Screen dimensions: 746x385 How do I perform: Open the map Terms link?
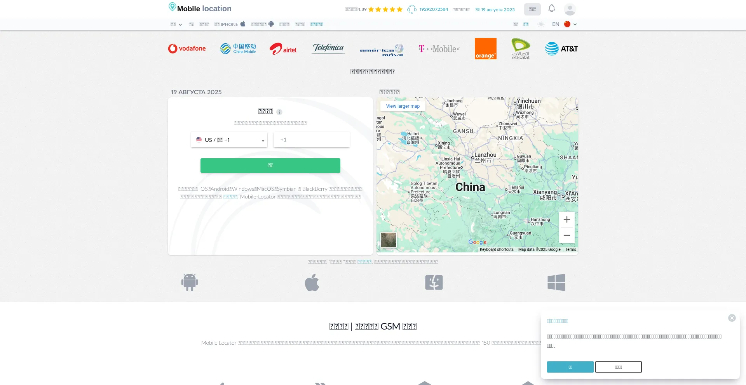pos(571,250)
